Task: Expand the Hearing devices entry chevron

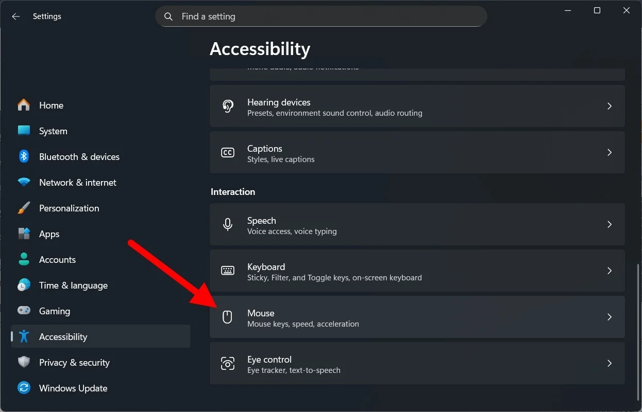Action: point(610,106)
